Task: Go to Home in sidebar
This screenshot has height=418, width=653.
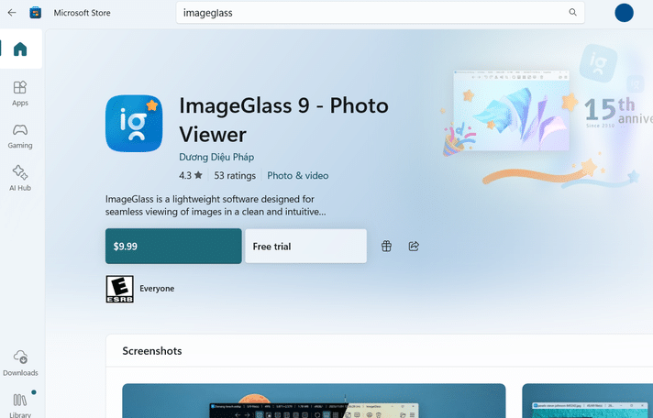Action: pyautogui.click(x=20, y=49)
